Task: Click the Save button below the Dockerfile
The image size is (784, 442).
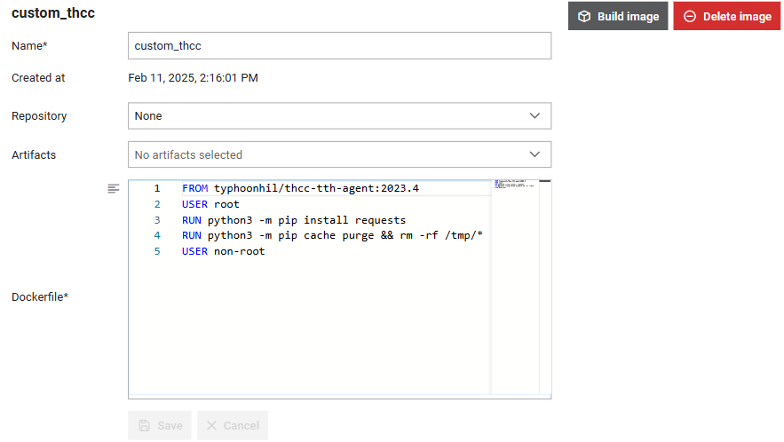Action: (160, 425)
